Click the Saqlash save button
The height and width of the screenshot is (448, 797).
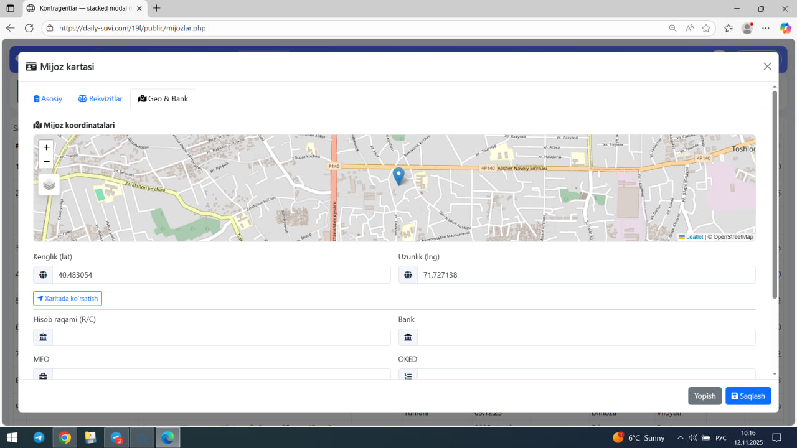tap(748, 396)
